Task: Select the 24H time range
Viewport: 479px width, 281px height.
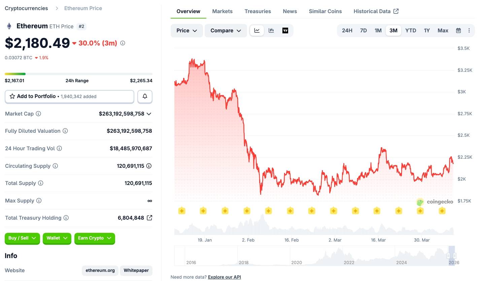Action: 347,31
